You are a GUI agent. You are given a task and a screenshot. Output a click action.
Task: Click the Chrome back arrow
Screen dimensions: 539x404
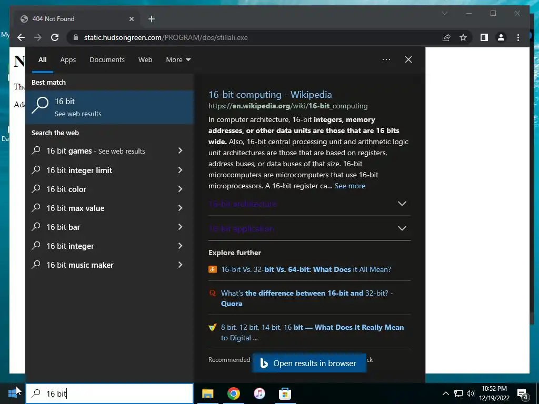[21, 37]
